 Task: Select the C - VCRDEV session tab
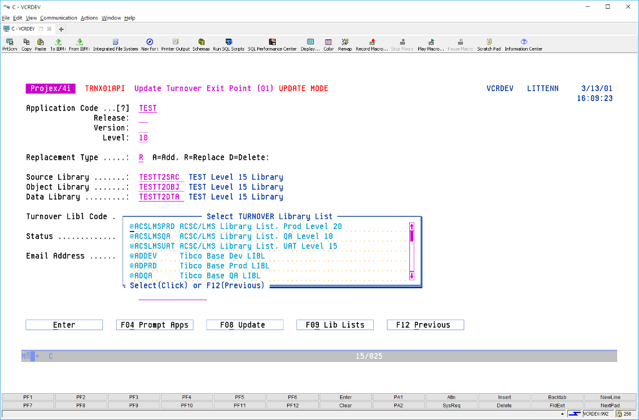[x=23, y=29]
